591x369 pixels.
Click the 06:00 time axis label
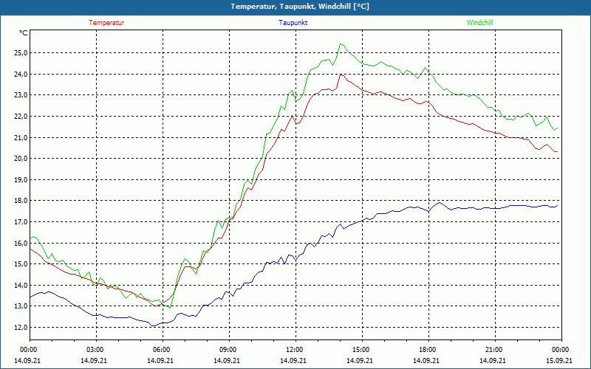coord(163,350)
